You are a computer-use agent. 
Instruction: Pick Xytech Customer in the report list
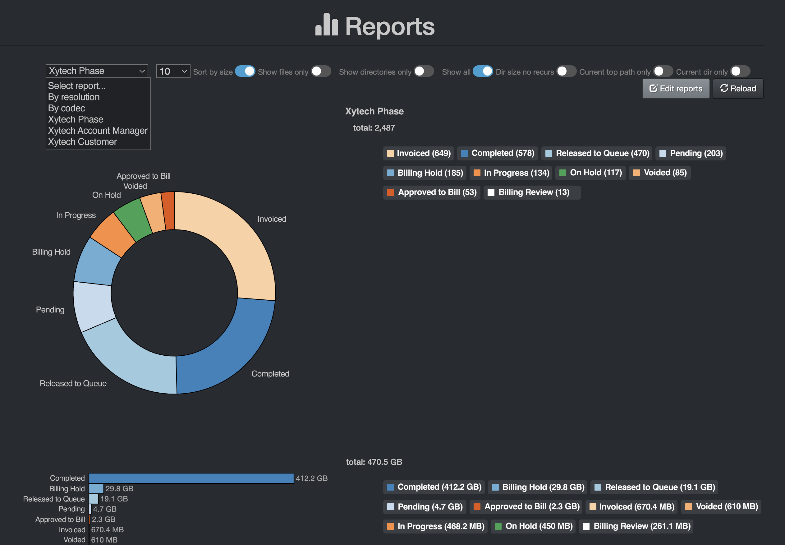[x=82, y=142]
